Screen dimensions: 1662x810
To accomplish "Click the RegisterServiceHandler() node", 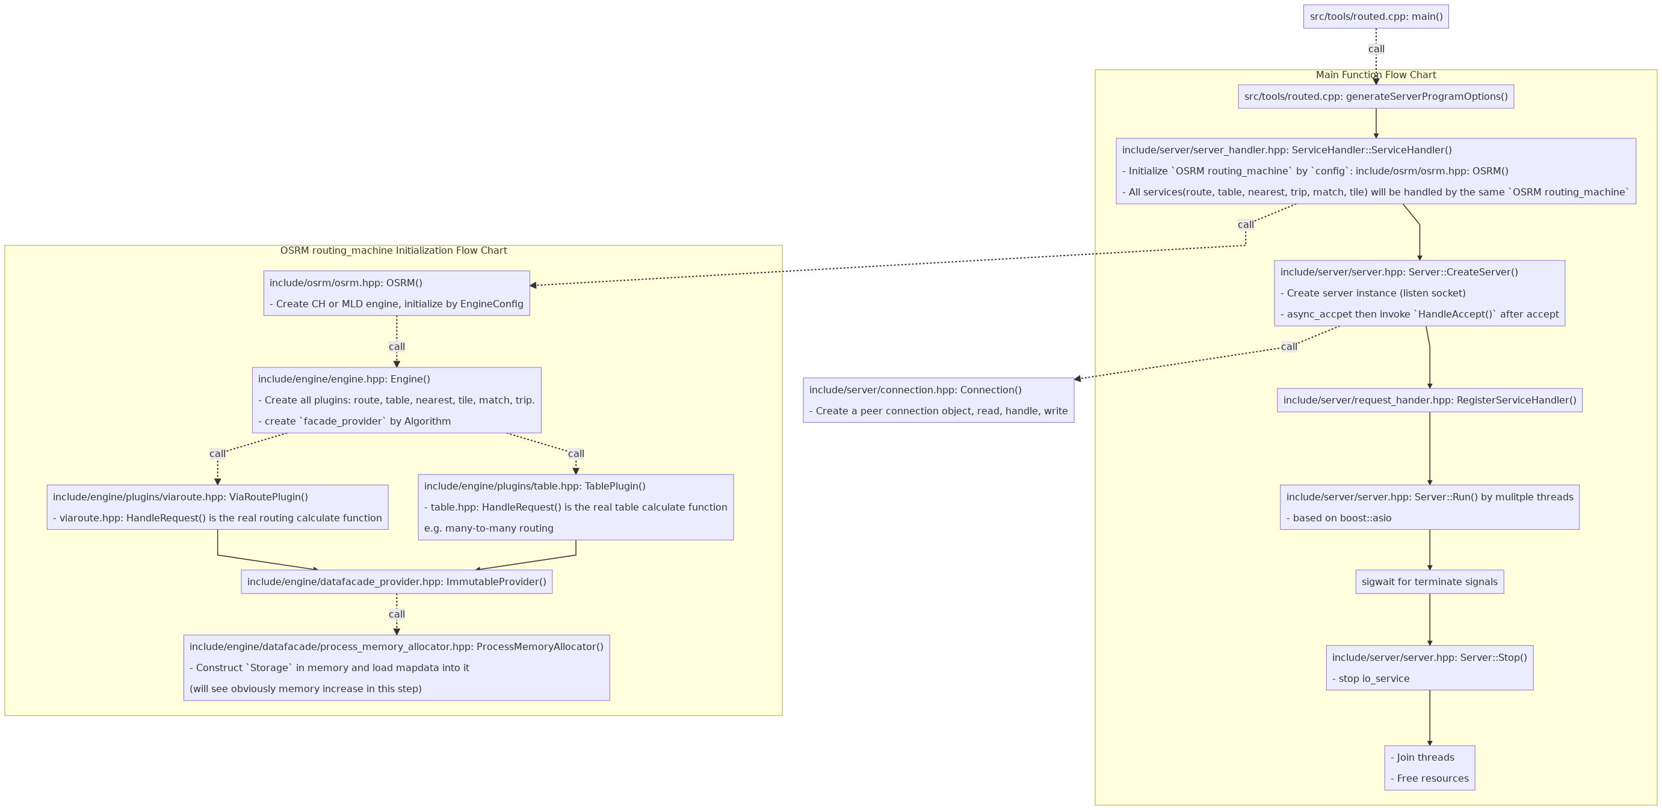I will 1429,400.
